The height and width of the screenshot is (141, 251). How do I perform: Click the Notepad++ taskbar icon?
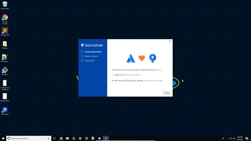pos(93,138)
